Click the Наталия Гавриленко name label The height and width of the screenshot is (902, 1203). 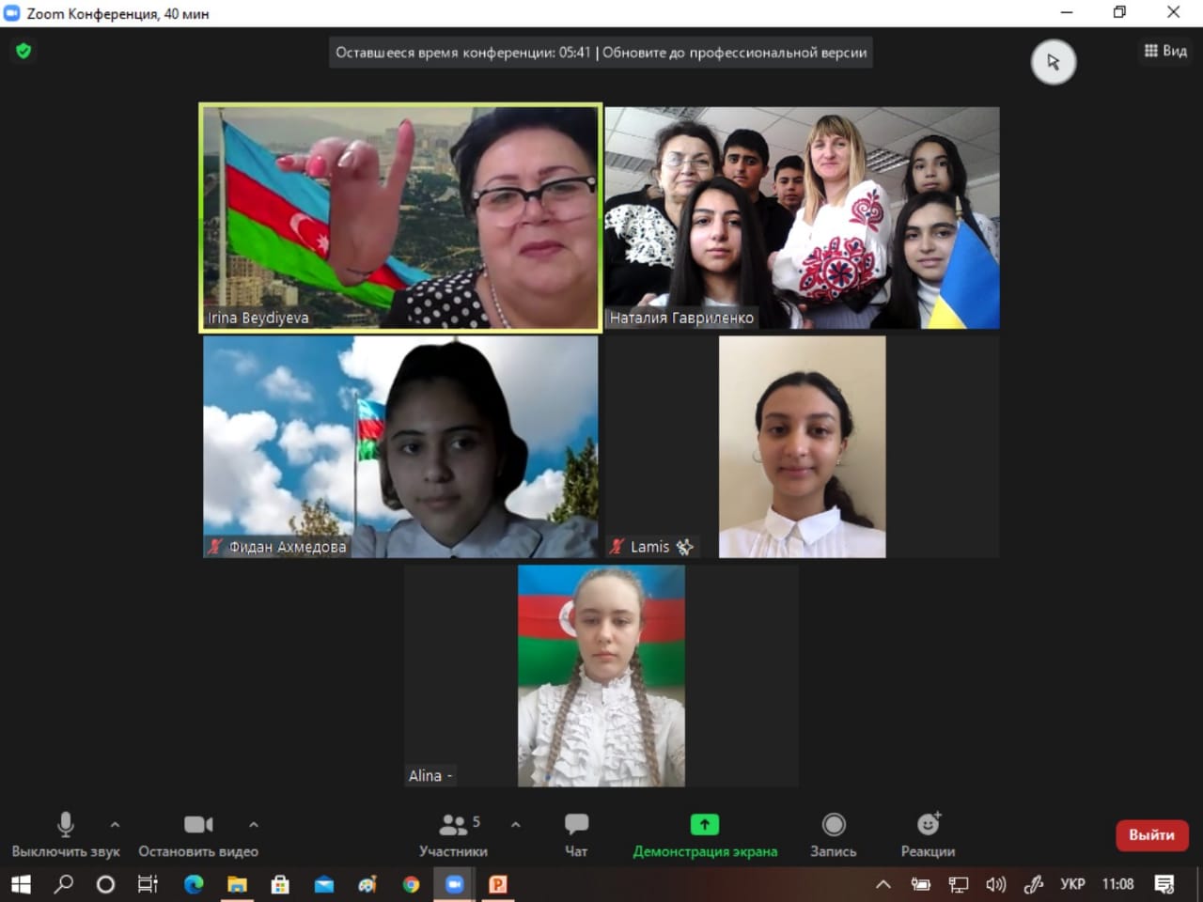[681, 318]
